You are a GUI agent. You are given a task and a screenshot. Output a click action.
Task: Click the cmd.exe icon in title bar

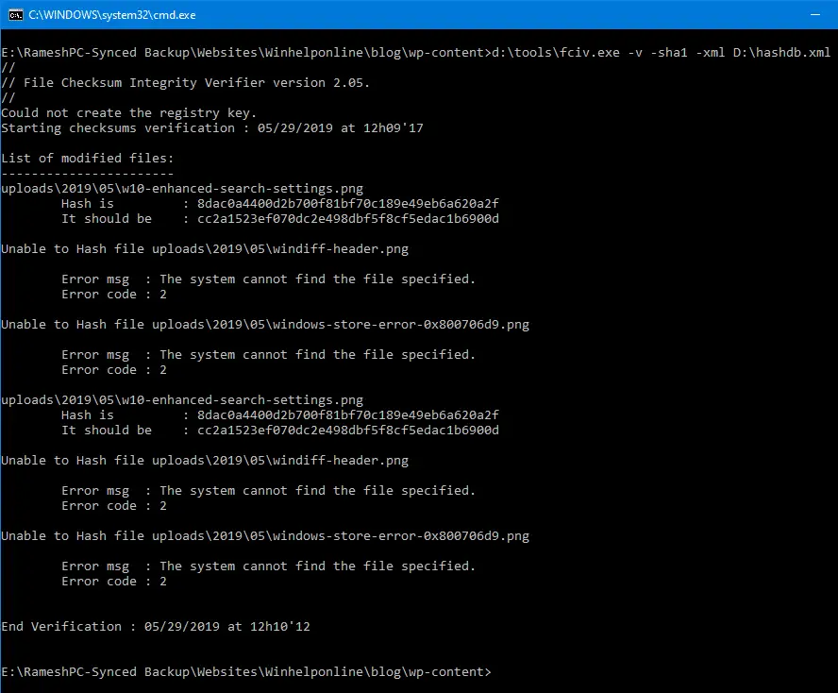tap(15, 15)
